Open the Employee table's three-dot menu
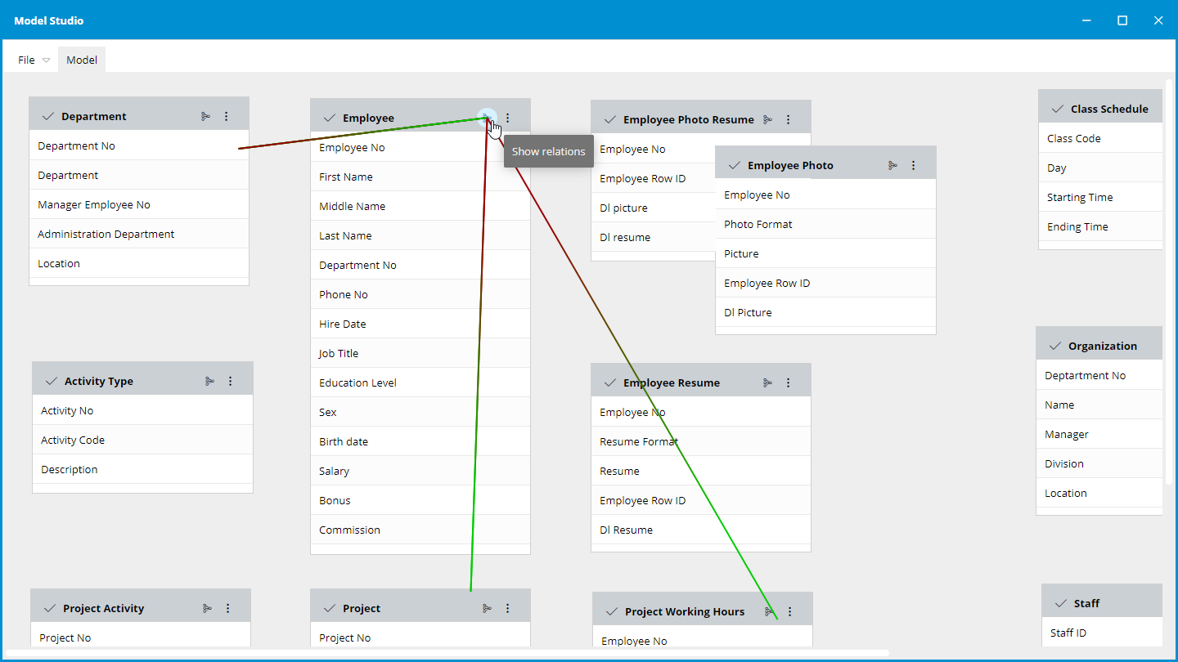The height and width of the screenshot is (662, 1178). (507, 118)
